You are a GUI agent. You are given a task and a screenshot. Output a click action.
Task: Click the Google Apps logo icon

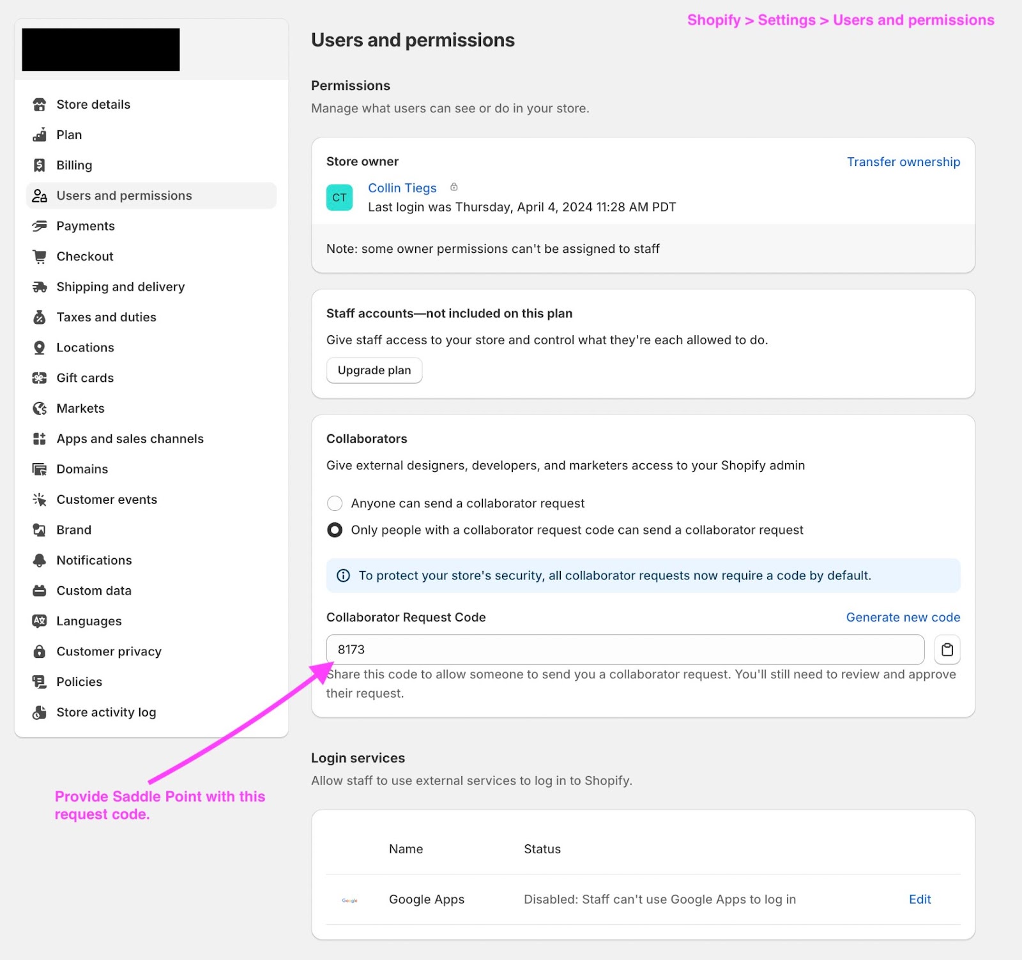349,900
